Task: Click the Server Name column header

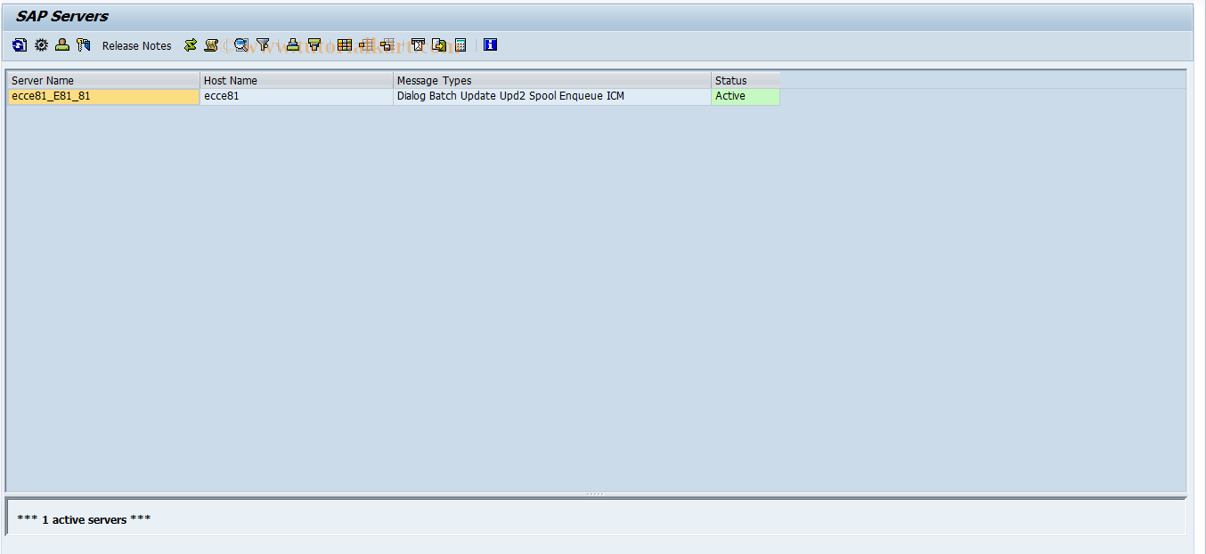Action: point(103,80)
